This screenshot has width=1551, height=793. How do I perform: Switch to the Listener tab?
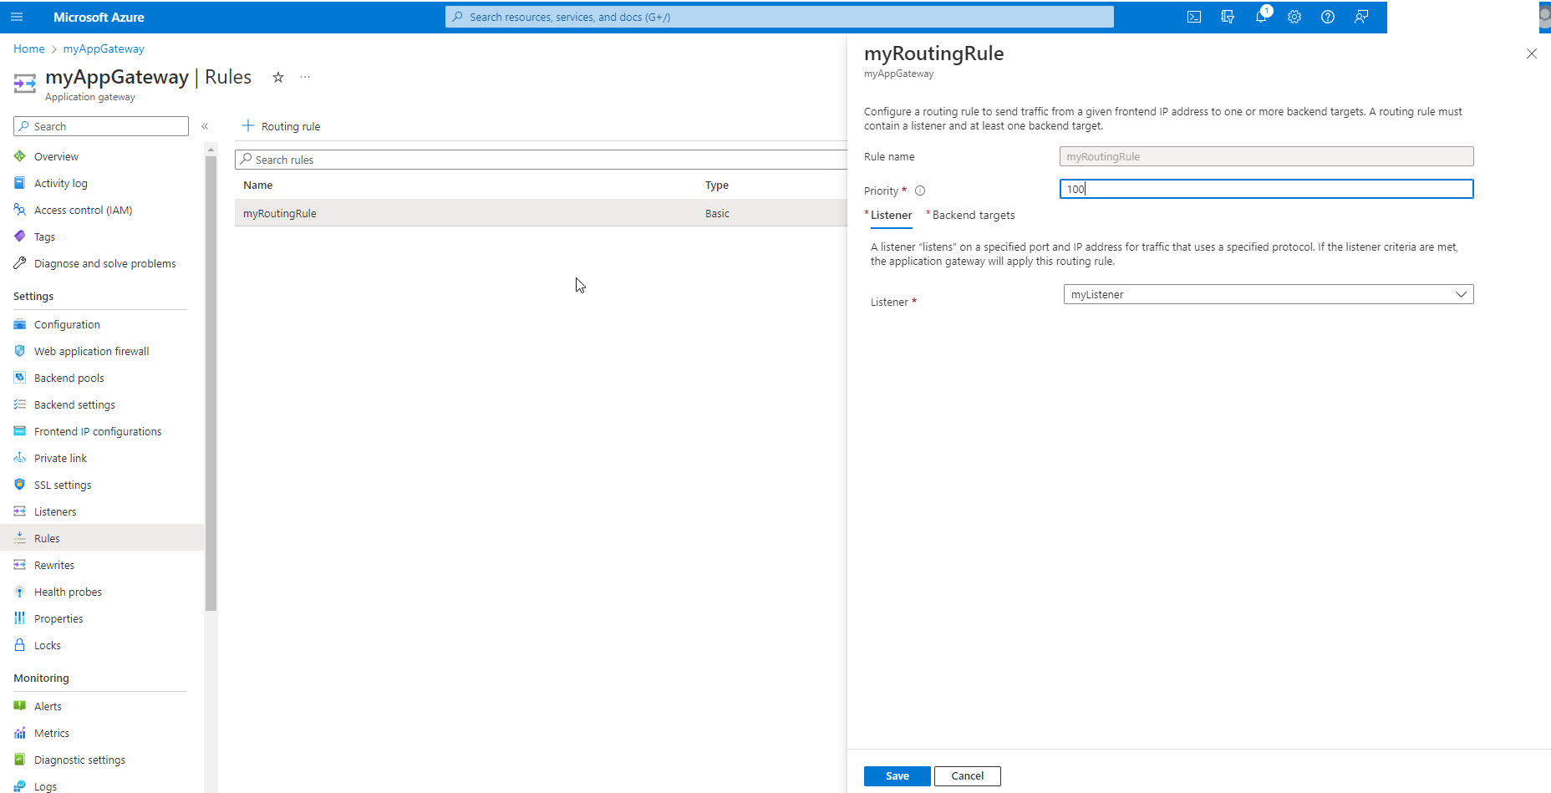point(891,215)
